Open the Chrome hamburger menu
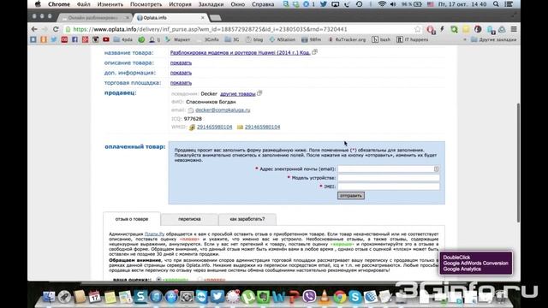 click(514, 29)
